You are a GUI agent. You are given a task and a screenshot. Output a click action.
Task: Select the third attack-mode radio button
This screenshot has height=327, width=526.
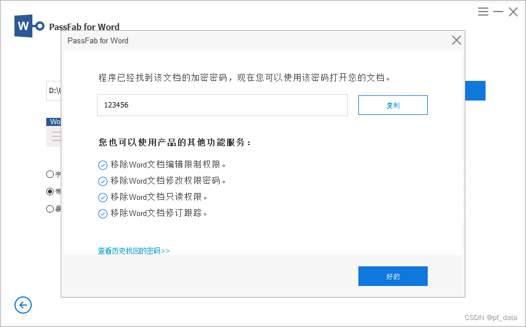[50, 209]
